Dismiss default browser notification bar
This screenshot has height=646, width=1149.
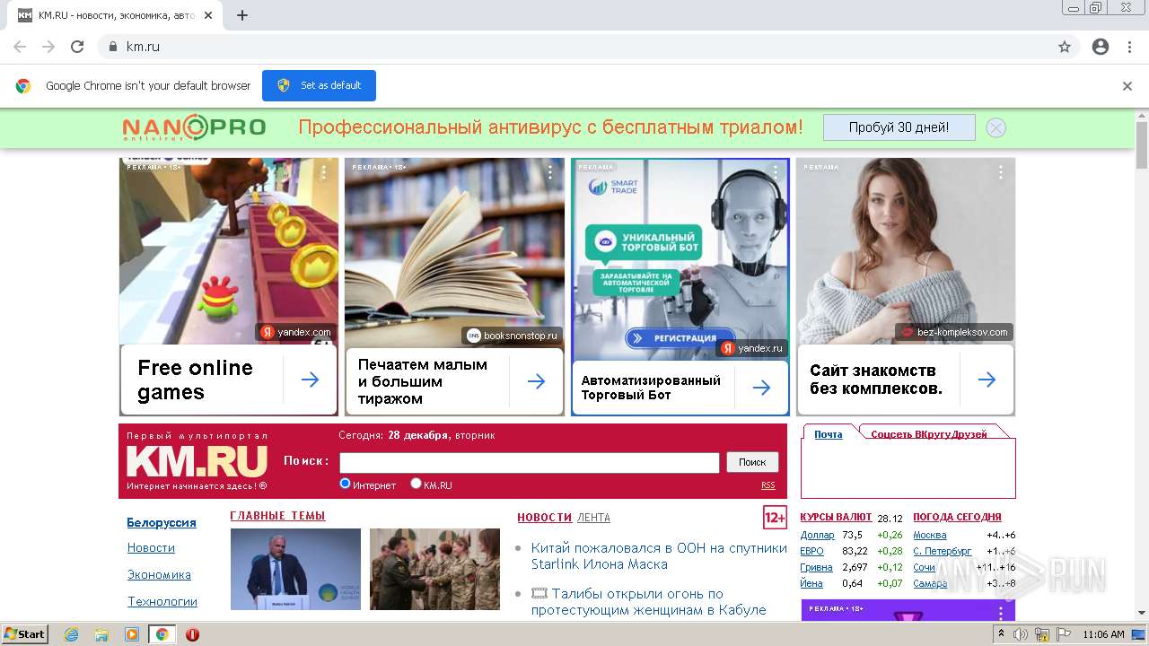click(x=1127, y=86)
